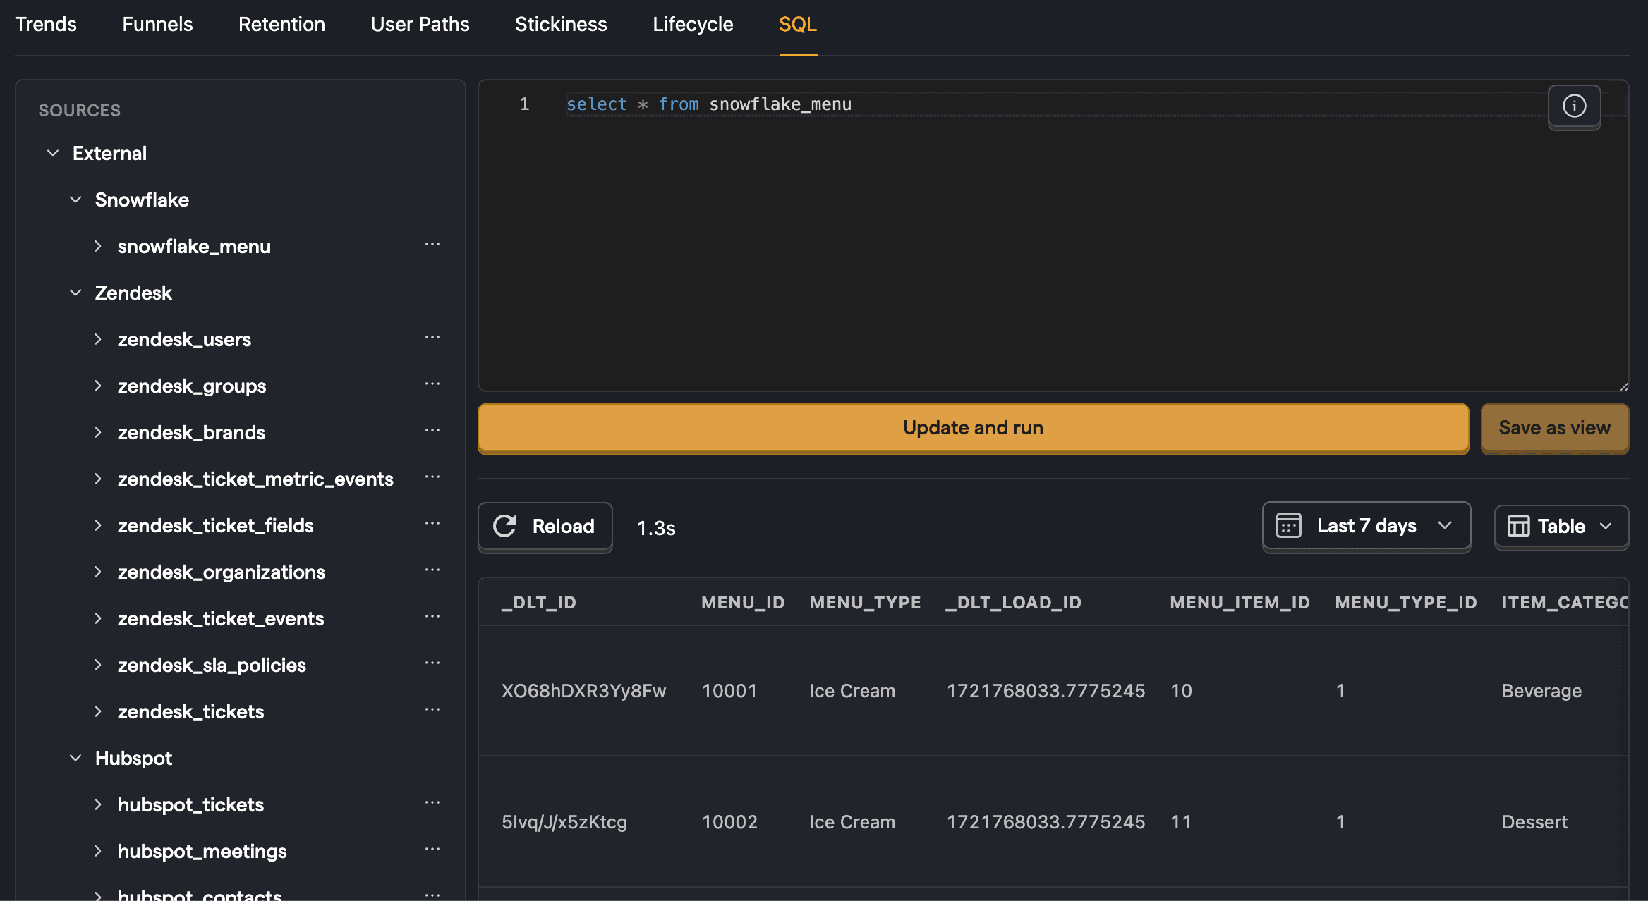Open more options for zendesk_sla_policies
This screenshot has width=1648, height=901.
[x=432, y=664]
